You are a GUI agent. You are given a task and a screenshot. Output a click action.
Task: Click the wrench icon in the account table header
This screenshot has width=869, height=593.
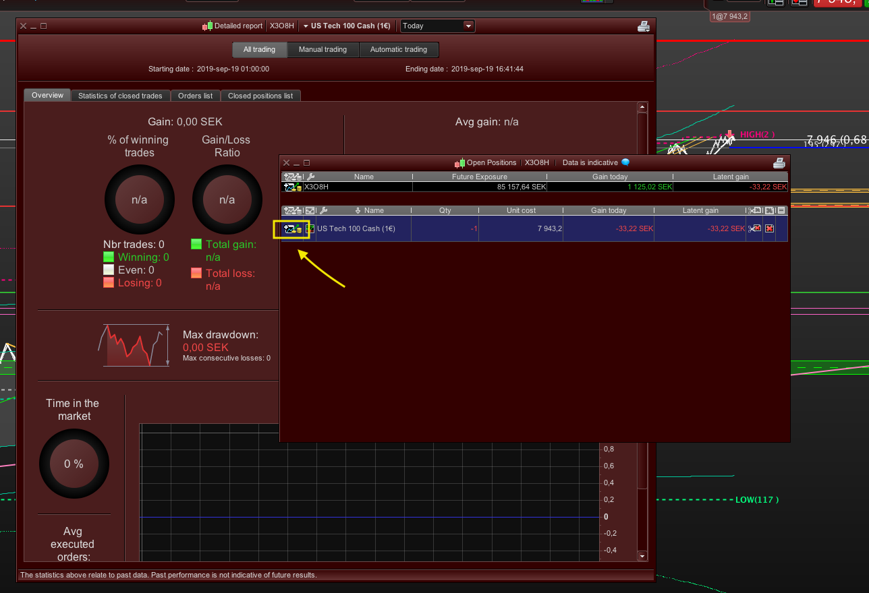(x=310, y=177)
